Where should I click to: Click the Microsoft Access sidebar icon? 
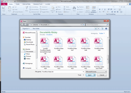pos(24,33)
